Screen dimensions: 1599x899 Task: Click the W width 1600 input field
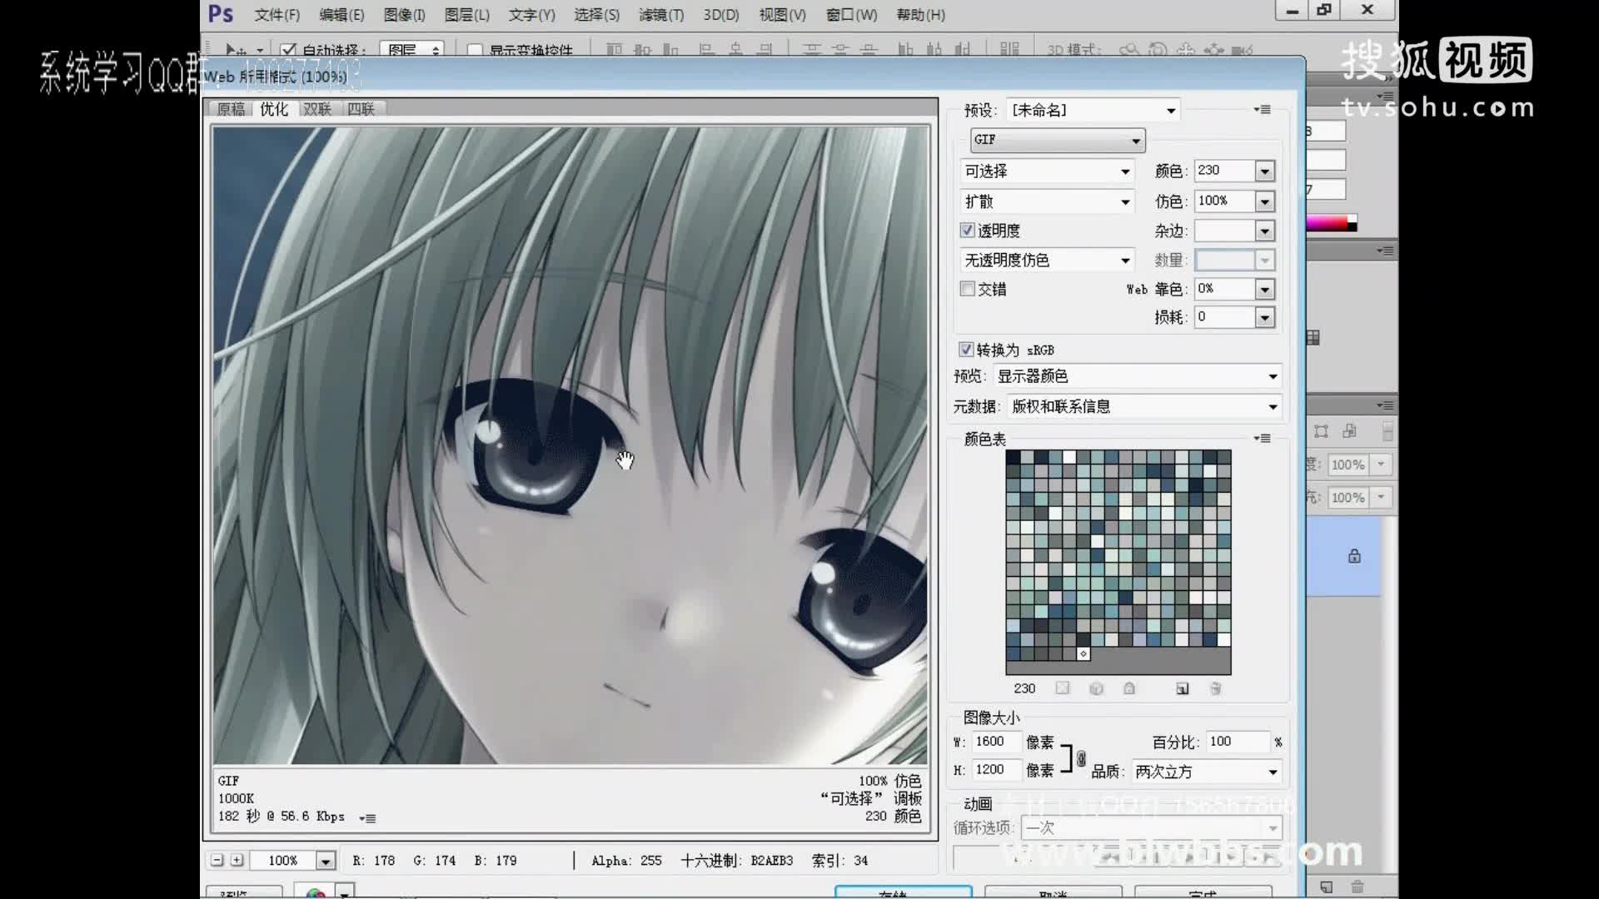pos(995,742)
